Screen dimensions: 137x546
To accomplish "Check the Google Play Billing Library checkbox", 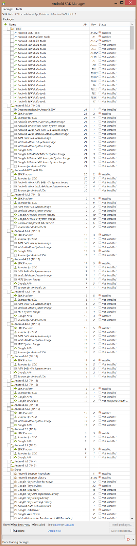I will click(x=12, y=498).
